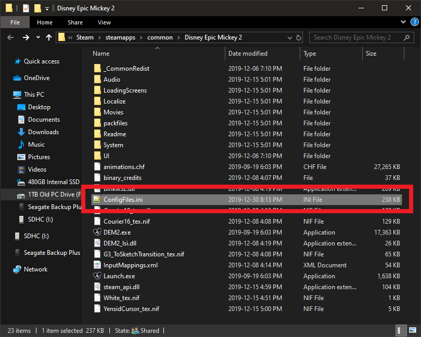
Task: Switch to the Home tab
Action: 45,22
